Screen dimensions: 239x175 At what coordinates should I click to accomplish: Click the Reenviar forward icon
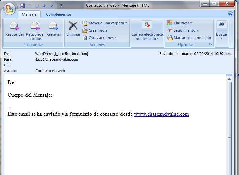[53, 26]
